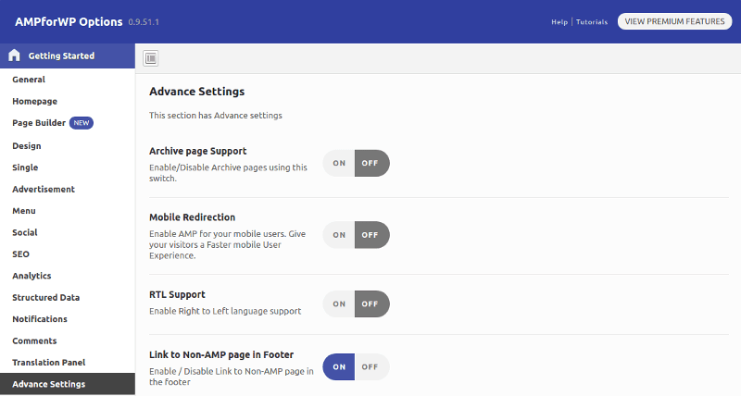This screenshot has height=396, width=741.
Task: Open the Tutorials link in header
Action: point(592,22)
